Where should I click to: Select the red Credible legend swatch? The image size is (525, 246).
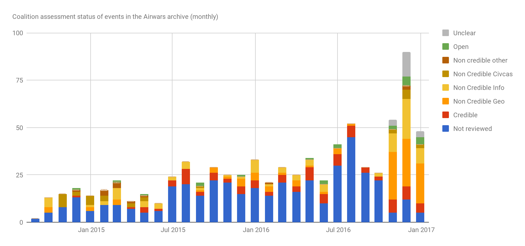[x=445, y=115]
